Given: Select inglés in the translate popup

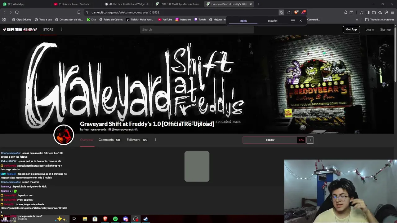Looking at the screenshot, I should tap(243, 21).
